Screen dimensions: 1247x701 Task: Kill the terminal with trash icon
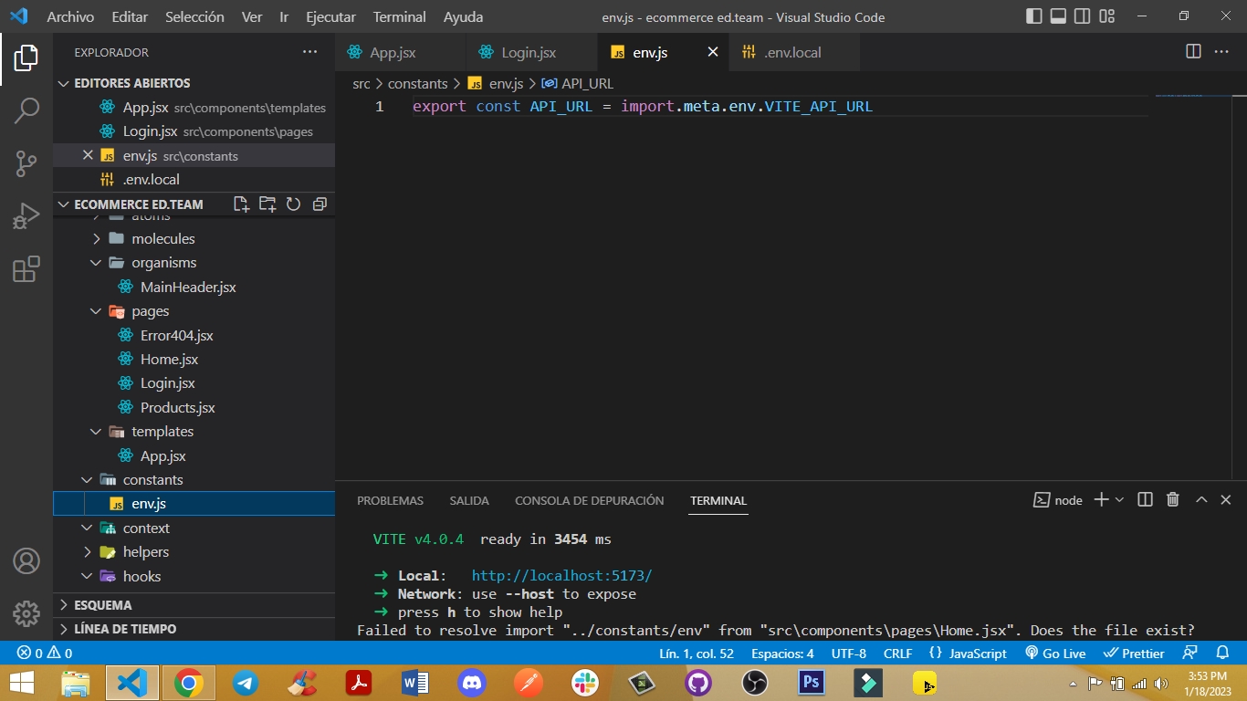1173,500
